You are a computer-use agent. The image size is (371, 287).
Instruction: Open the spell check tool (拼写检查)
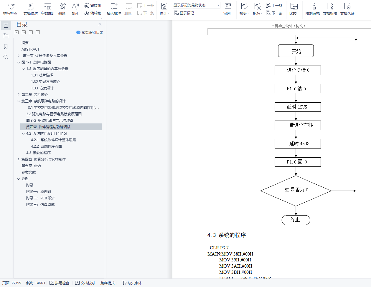[x=11, y=9]
